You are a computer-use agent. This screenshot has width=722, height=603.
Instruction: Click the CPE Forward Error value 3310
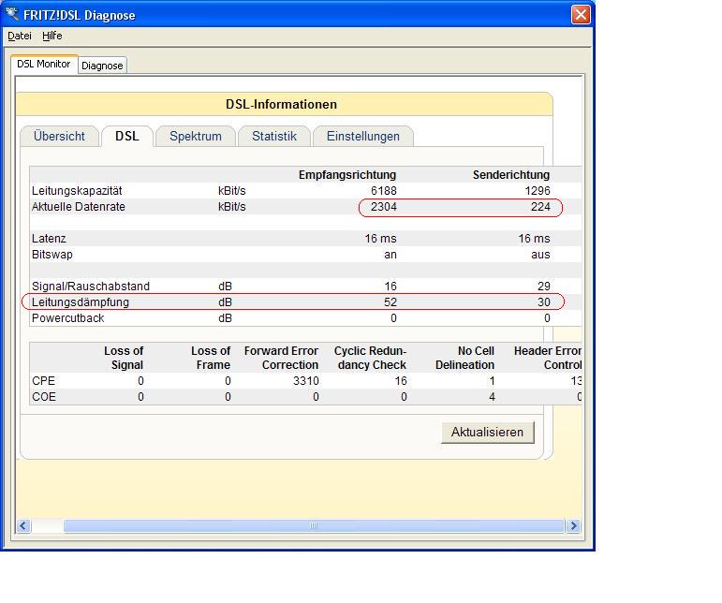(x=305, y=381)
